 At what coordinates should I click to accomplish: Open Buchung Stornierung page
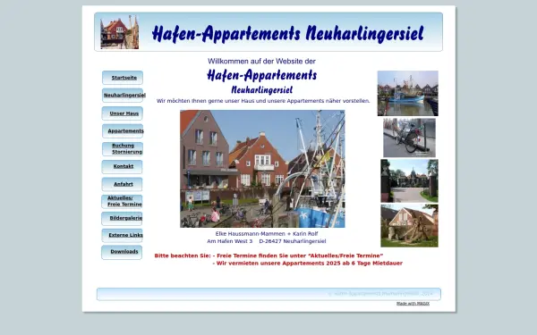pos(123,148)
